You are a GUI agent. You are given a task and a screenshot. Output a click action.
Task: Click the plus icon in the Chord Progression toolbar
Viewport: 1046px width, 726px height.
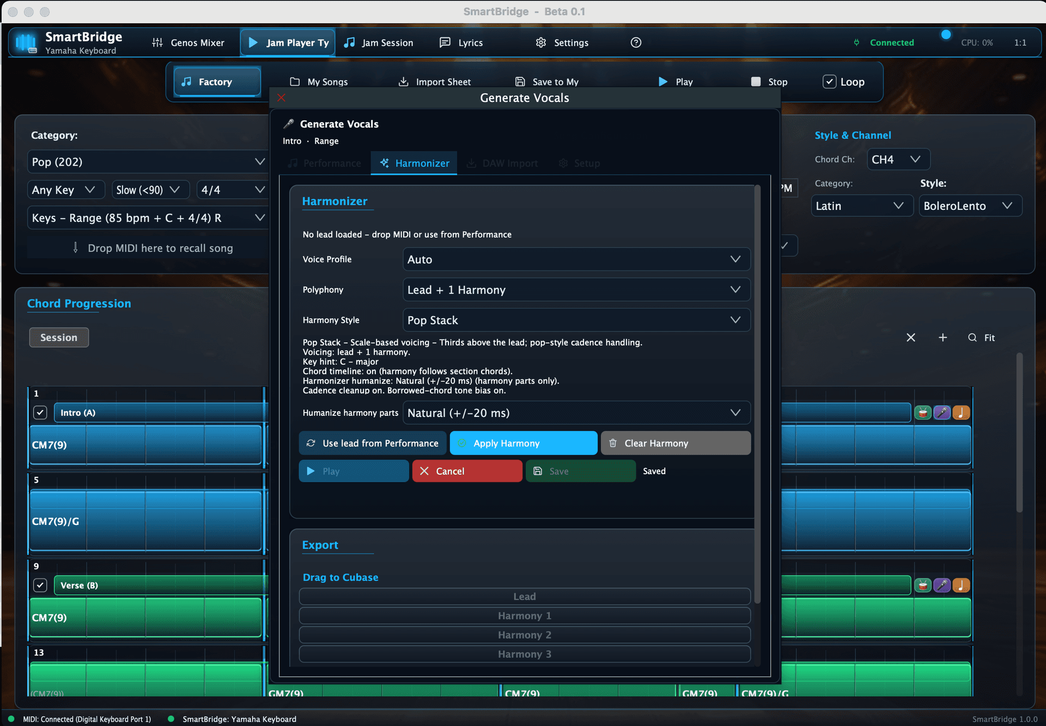coord(942,337)
